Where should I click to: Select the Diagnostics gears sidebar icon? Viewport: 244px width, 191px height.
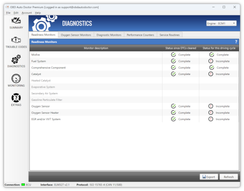tap(16, 59)
